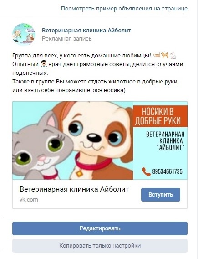Click the rabbit emoji in the post text
Image resolution: width=198 pixels, height=259 pixels.
tap(173, 55)
